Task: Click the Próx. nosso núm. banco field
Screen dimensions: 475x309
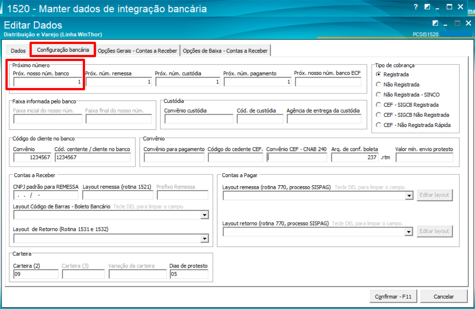Action: (x=47, y=82)
